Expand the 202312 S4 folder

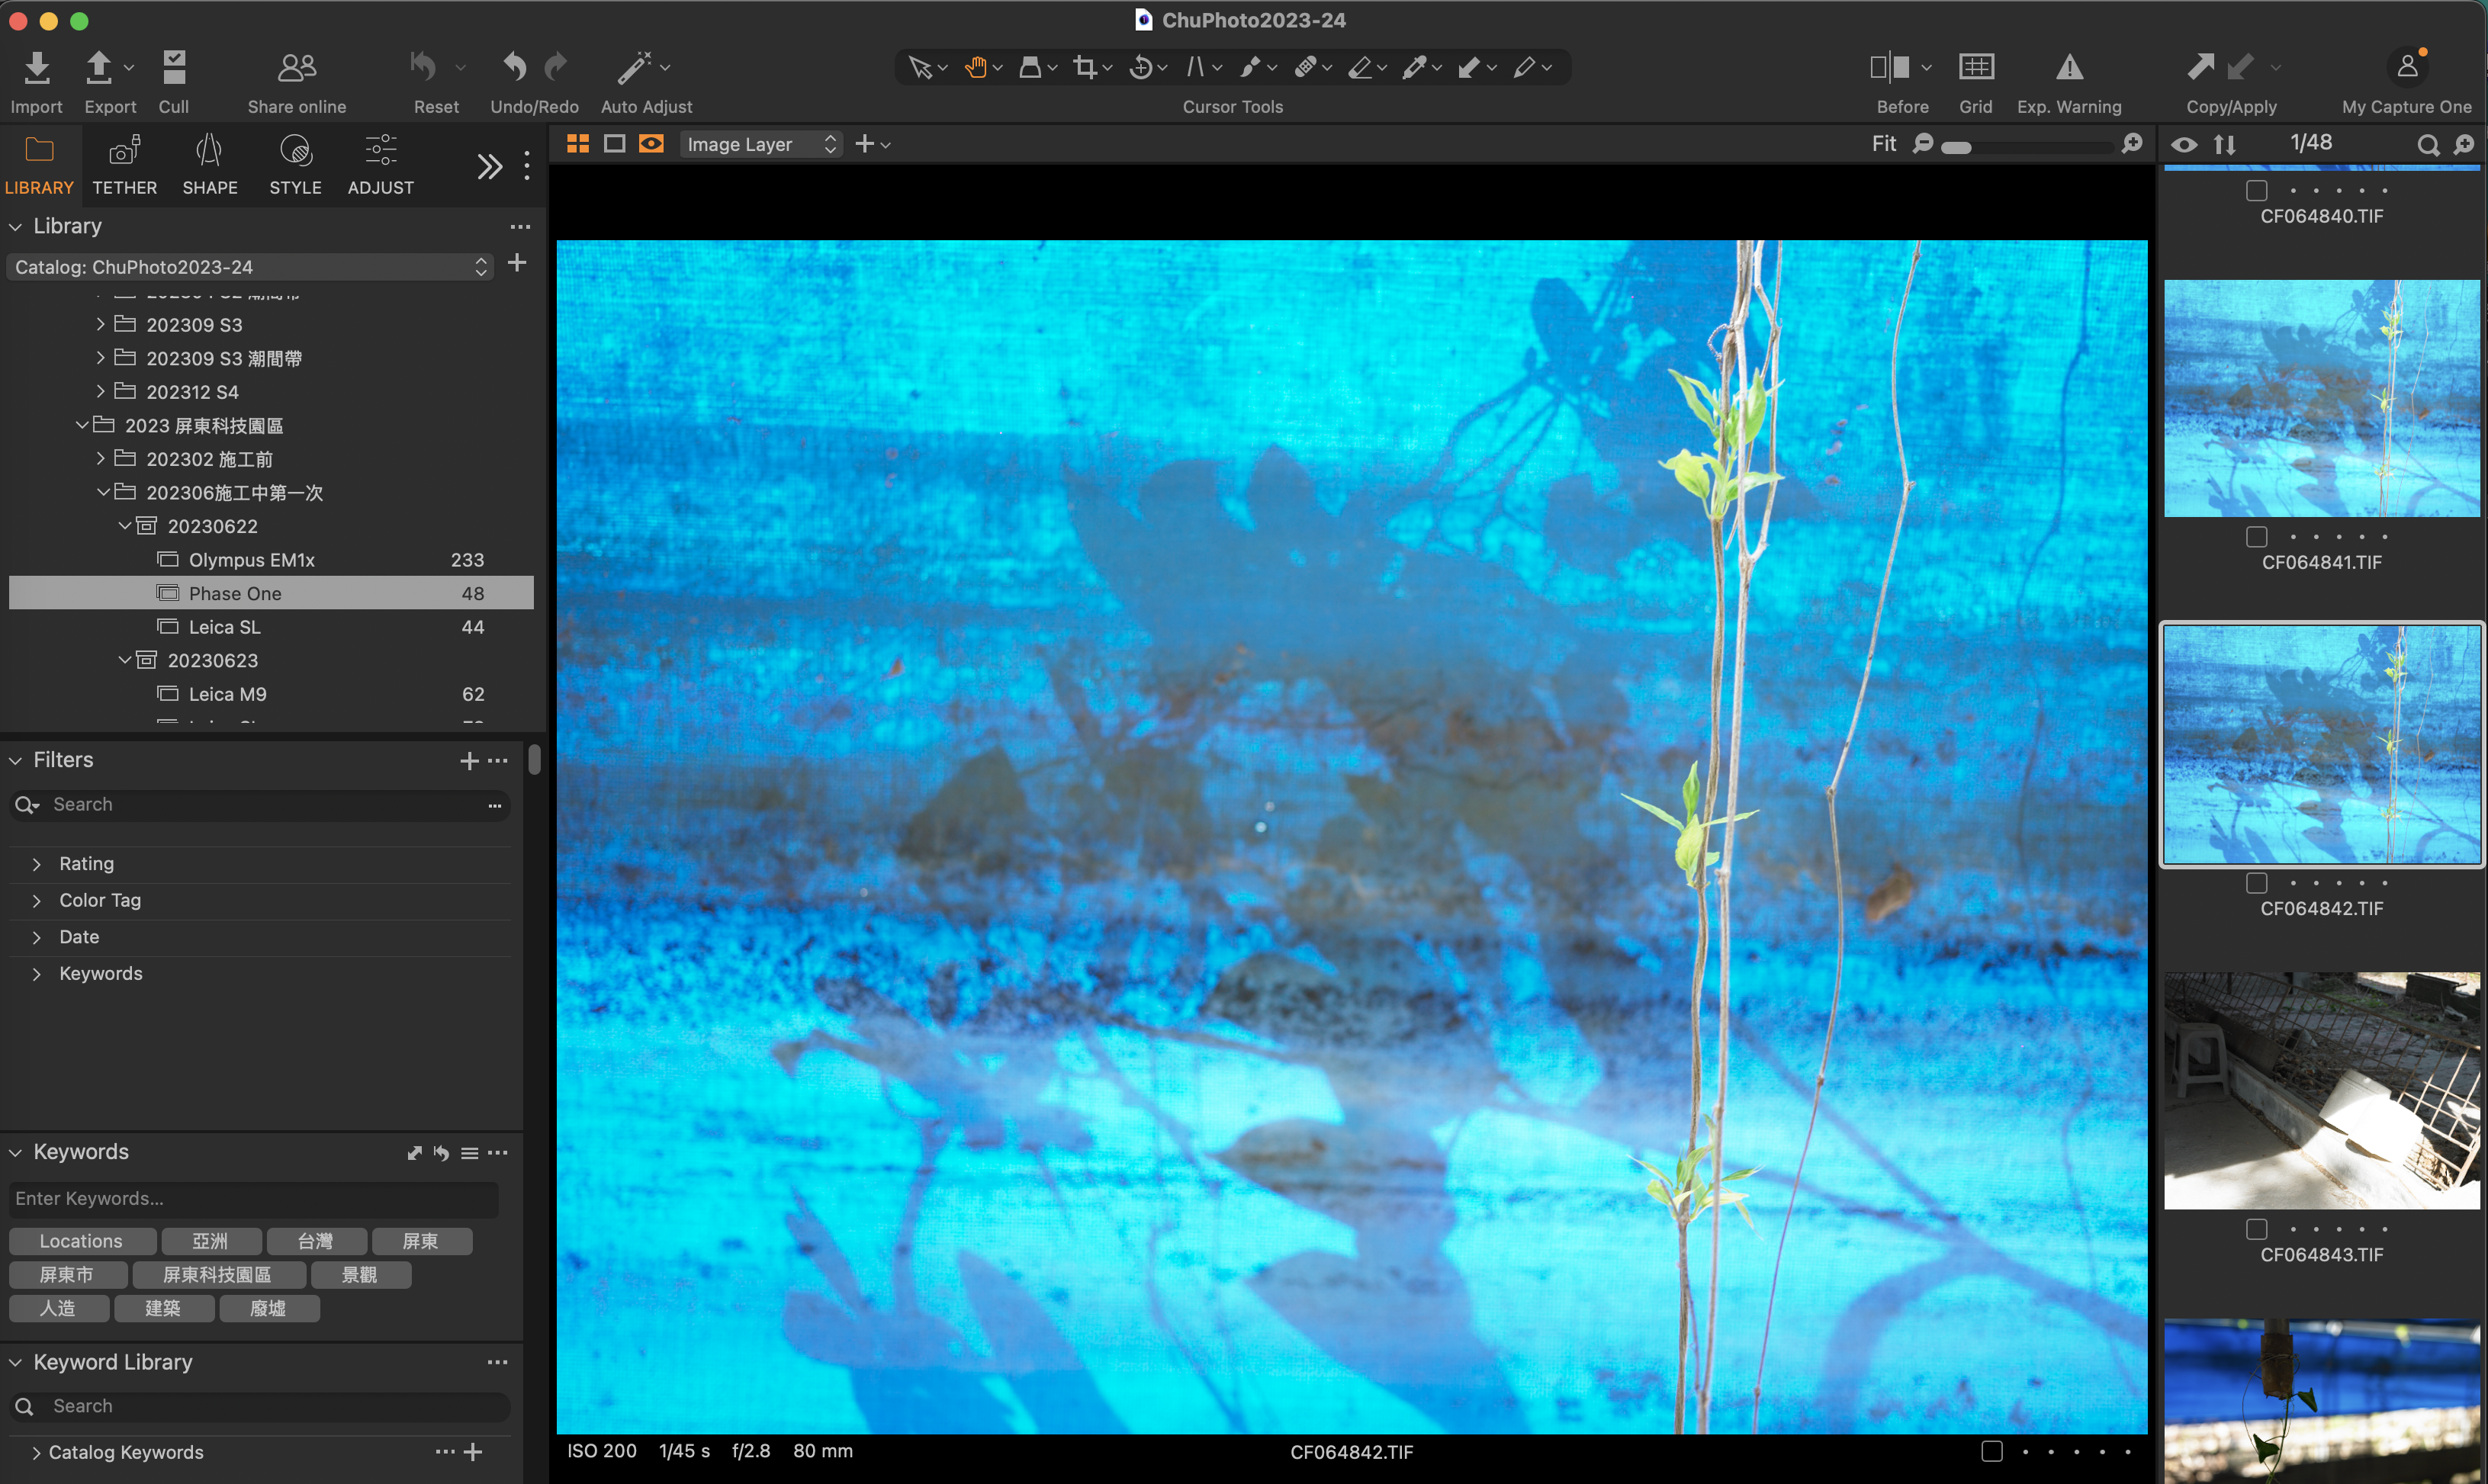pyautogui.click(x=100, y=392)
